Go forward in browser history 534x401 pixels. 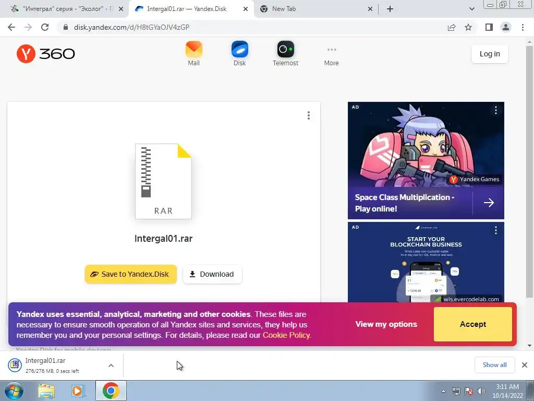(x=28, y=27)
